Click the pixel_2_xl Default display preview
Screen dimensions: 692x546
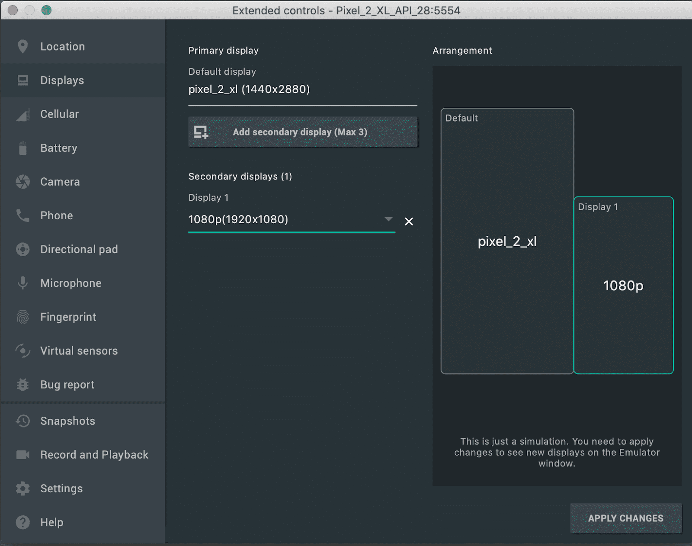(x=507, y=241)
